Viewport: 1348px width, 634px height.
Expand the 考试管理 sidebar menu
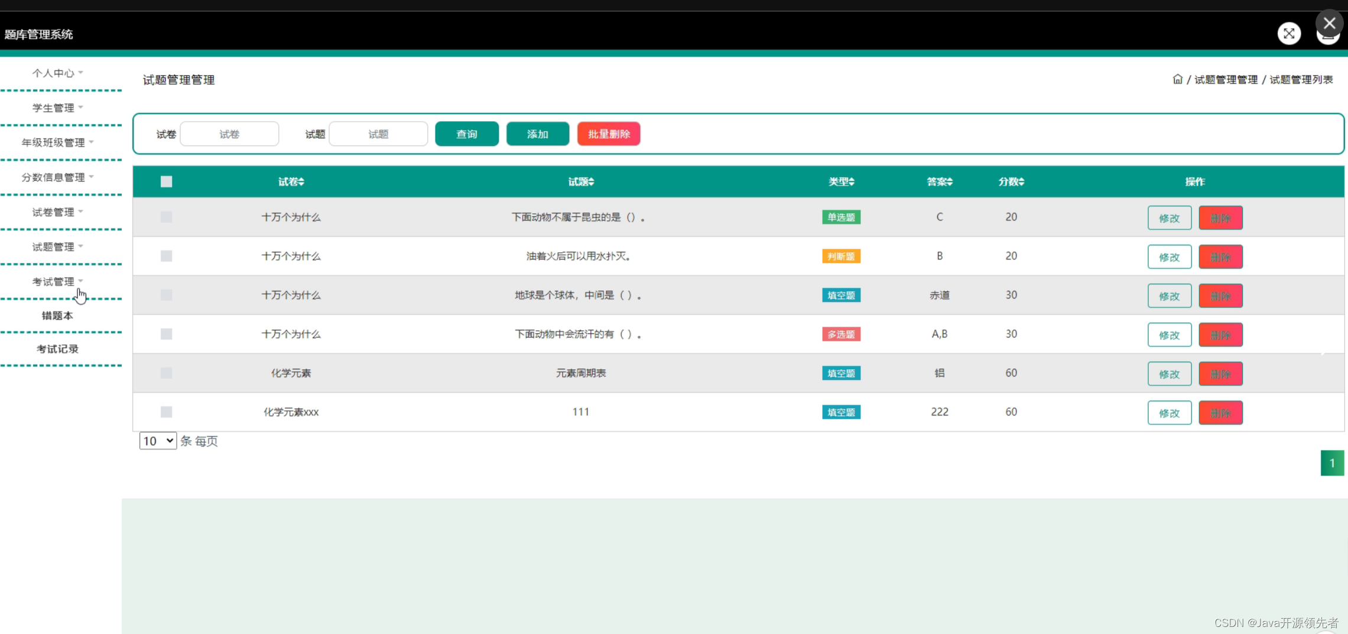coord(57,282)
